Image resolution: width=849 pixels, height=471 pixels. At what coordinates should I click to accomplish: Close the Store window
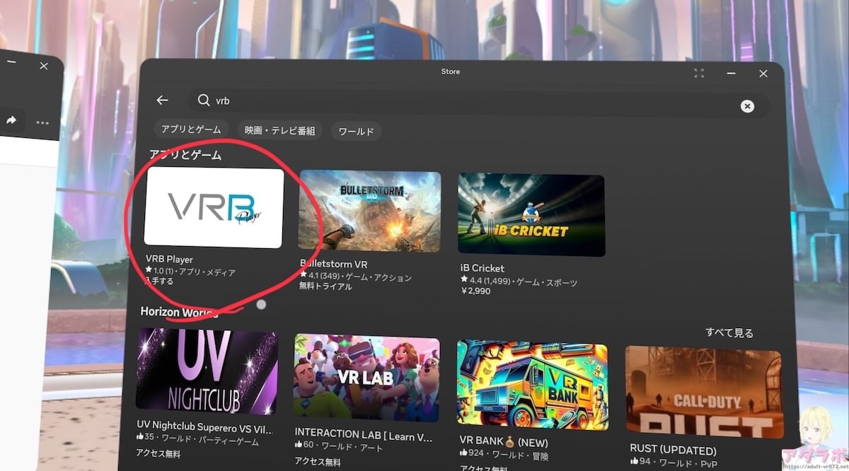(763, 74)
